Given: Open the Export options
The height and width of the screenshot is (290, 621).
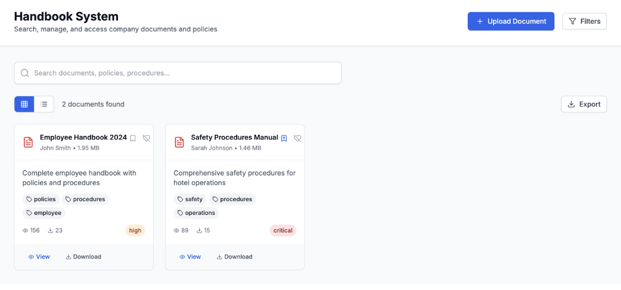Looking at the screenshot, I should (x=584, y=104).
